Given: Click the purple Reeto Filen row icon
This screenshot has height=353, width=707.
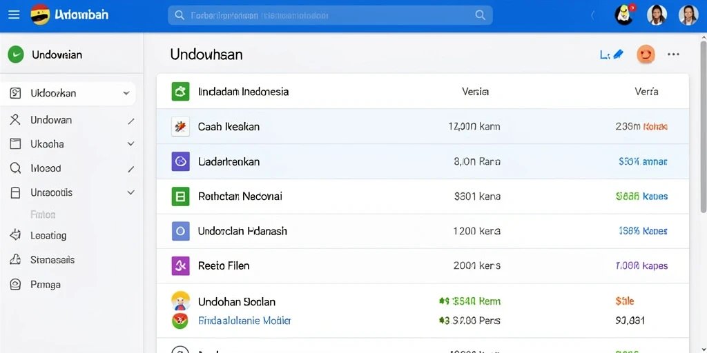Looking at the screenshot, I should click(x=180, y=265).
